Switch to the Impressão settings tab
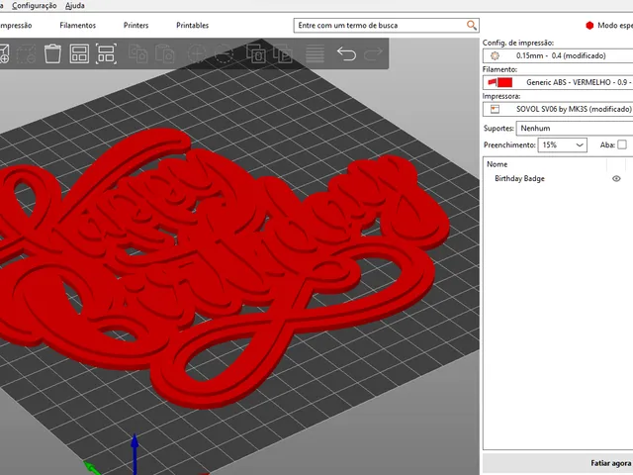 coord(16,25)
